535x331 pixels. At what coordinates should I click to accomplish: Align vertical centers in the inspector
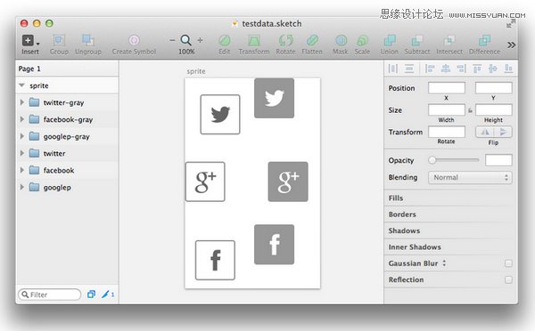click(x=493, y=69)
